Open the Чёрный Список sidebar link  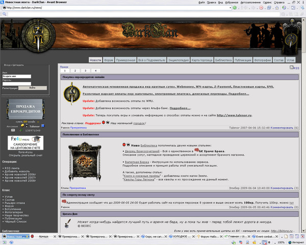tap(16, 222)
